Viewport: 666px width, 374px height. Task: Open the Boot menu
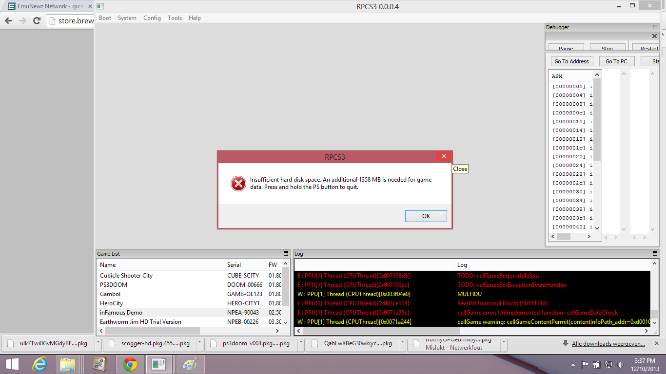[105, 18]
